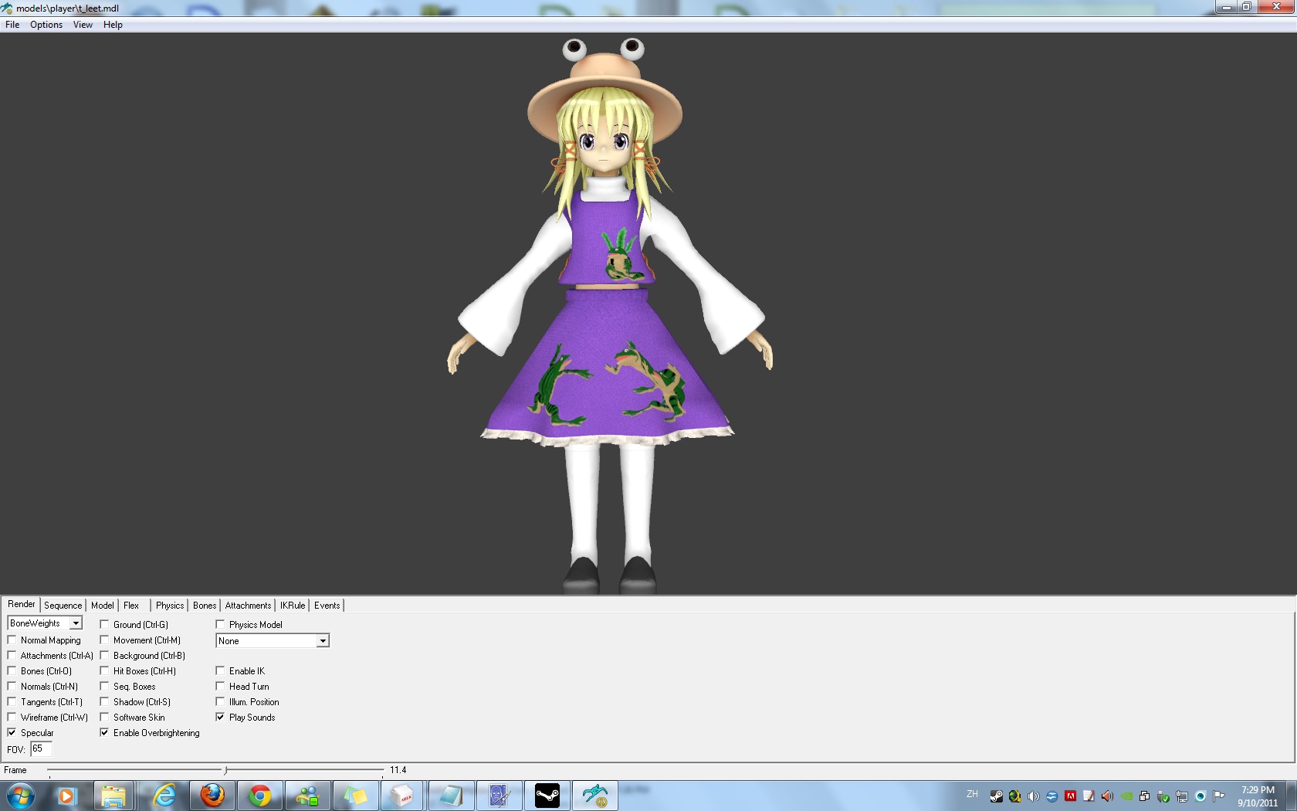This screenshot has width=1297, height=811.
Task: Switch to the Model tab
Action: click(102, 606)
